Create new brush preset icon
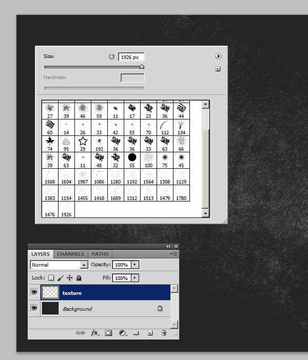Image resolution: width=308 pixels, height=360 pixels. click(218, 69)
